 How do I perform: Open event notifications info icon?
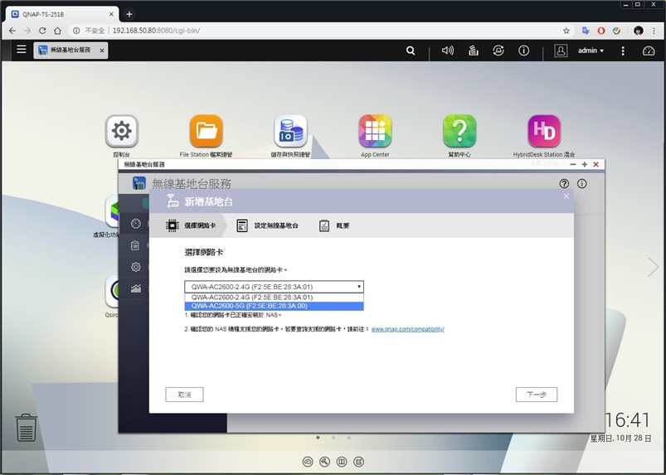coord(523,51)
